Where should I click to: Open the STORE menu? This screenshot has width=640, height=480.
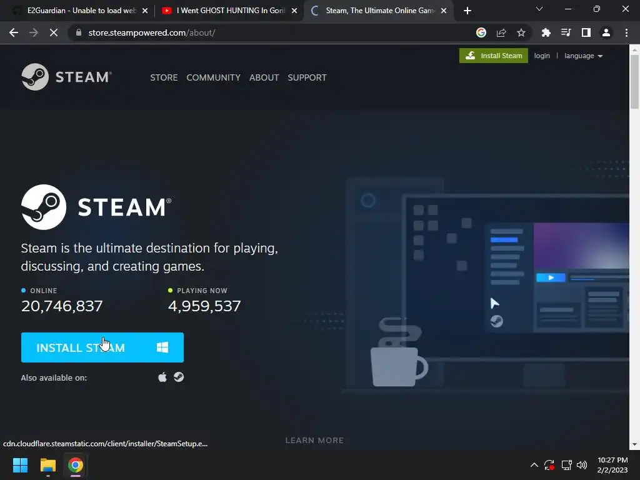tap(164, 77)
